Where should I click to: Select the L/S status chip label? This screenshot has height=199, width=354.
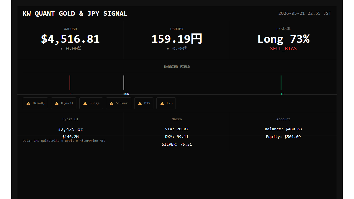coord(170,103)
